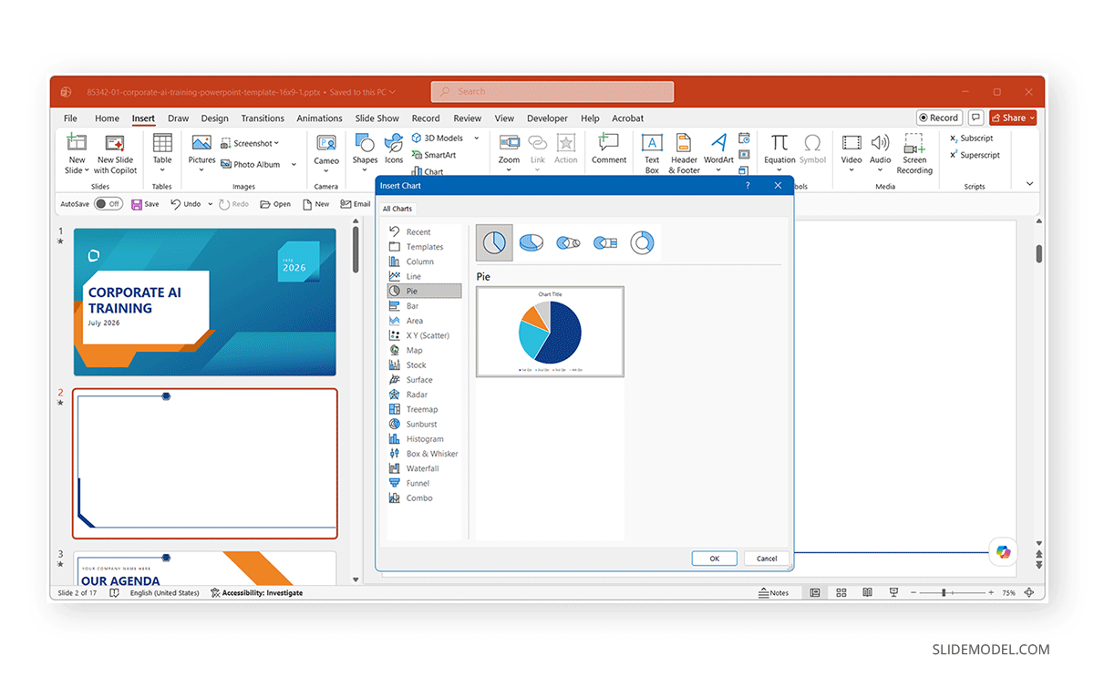This screenshot has height=677, width=1094.
Task: Choose the Pie of Pie subtype
Action: [x=568, y=242]
